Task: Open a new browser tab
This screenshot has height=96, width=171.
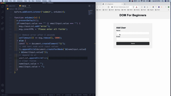Action: [125, 4]
